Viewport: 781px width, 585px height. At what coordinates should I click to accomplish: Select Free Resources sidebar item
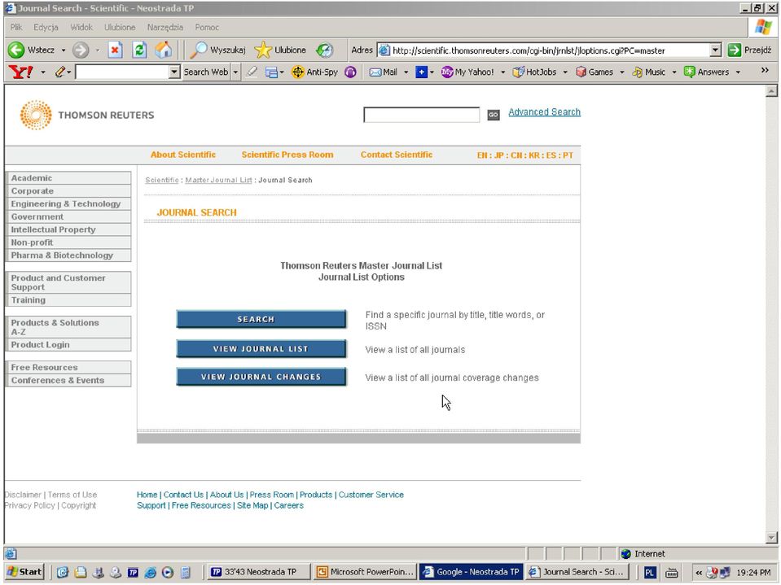click(x=68, y=367)
